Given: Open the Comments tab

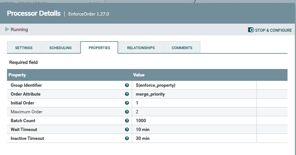Looking at the screenshot, I should [182, 48].
